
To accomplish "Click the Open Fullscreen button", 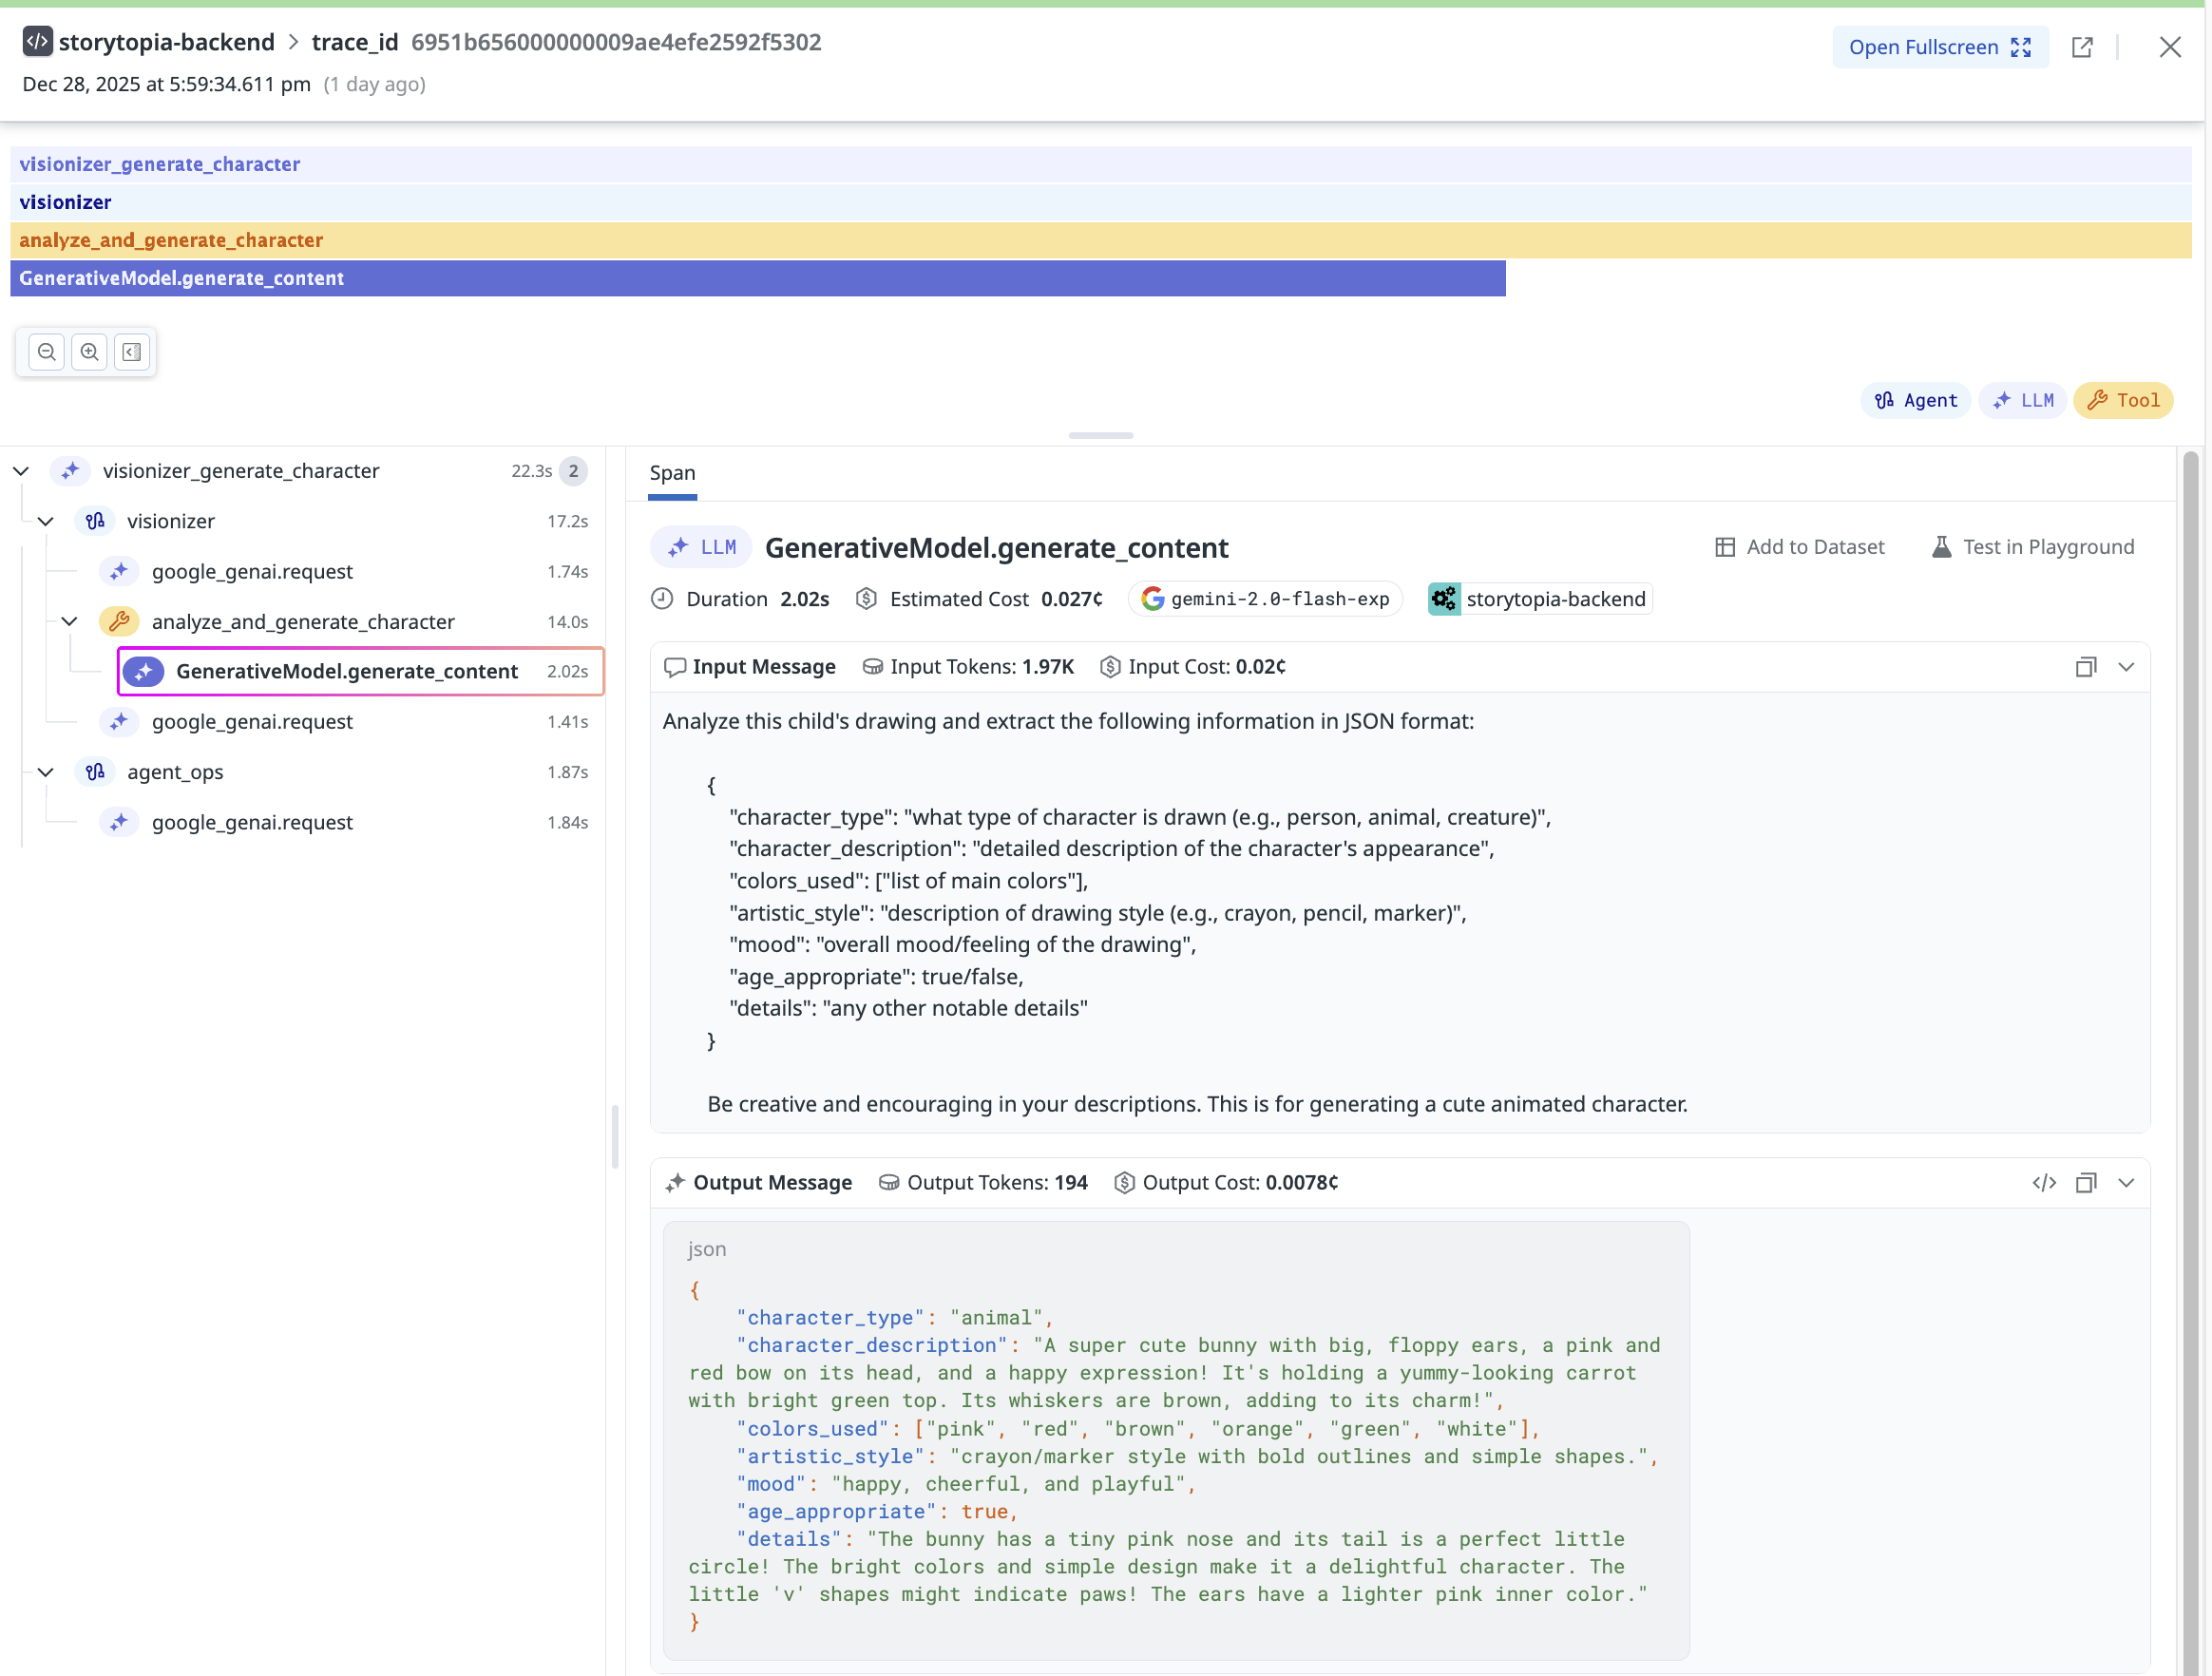I will [x=1939, y=47].
